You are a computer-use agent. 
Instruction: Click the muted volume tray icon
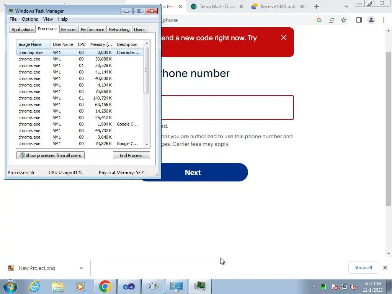click(x=353, y=287)
